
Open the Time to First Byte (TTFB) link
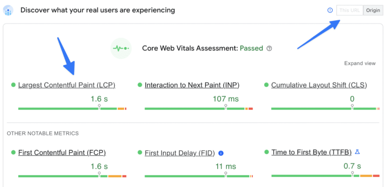pos(311,152)
